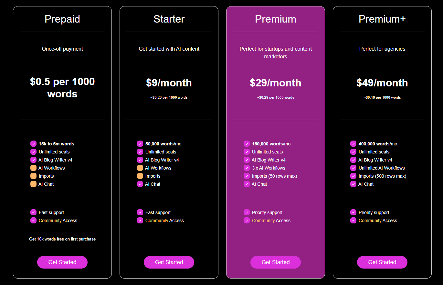Click Get Started under the Premium+ plan
Screen dimensions: 443x285
pos(382,262)
